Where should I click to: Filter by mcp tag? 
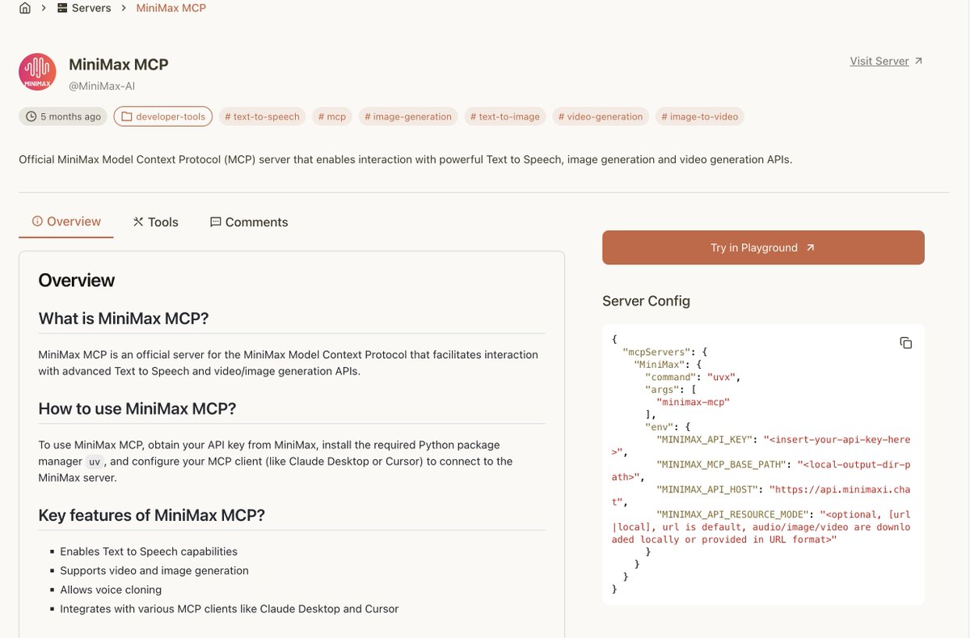(331, 116)
